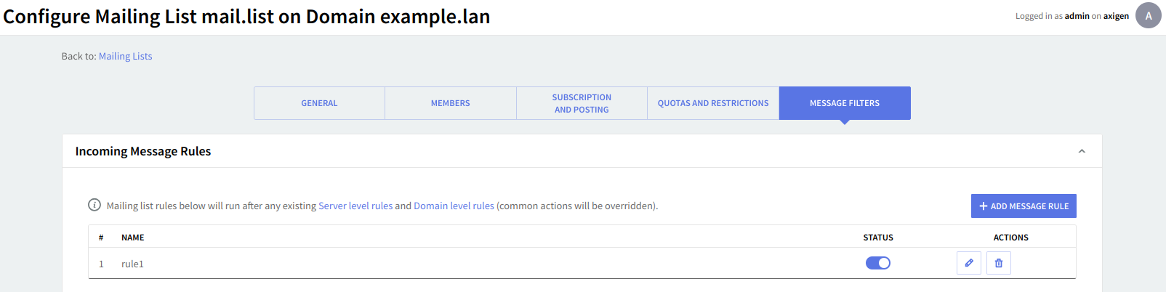Open the admin user avatar menu
This screenshot has width=1166, height=292.
pyautogui.click(x=1149, y=15)
